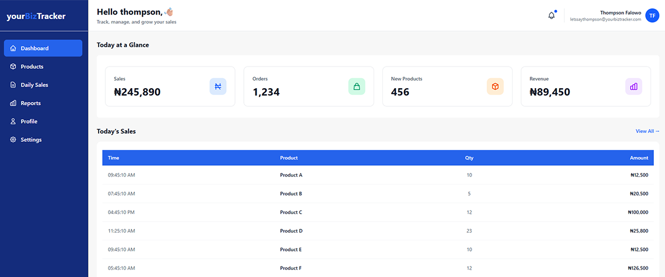665x277 pixels.
Task: Open the Profile page
Action: (43, 121)
